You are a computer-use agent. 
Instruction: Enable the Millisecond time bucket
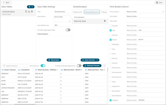pos(110,68)
